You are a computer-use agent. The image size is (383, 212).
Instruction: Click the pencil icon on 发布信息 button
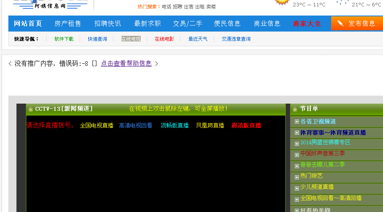pyautogui.click(x=340, y=24)
